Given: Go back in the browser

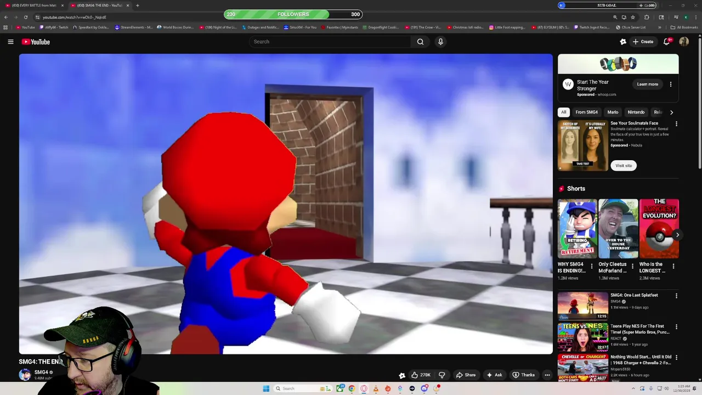Looking at the screenshot, I should click(x=5, y=17).
